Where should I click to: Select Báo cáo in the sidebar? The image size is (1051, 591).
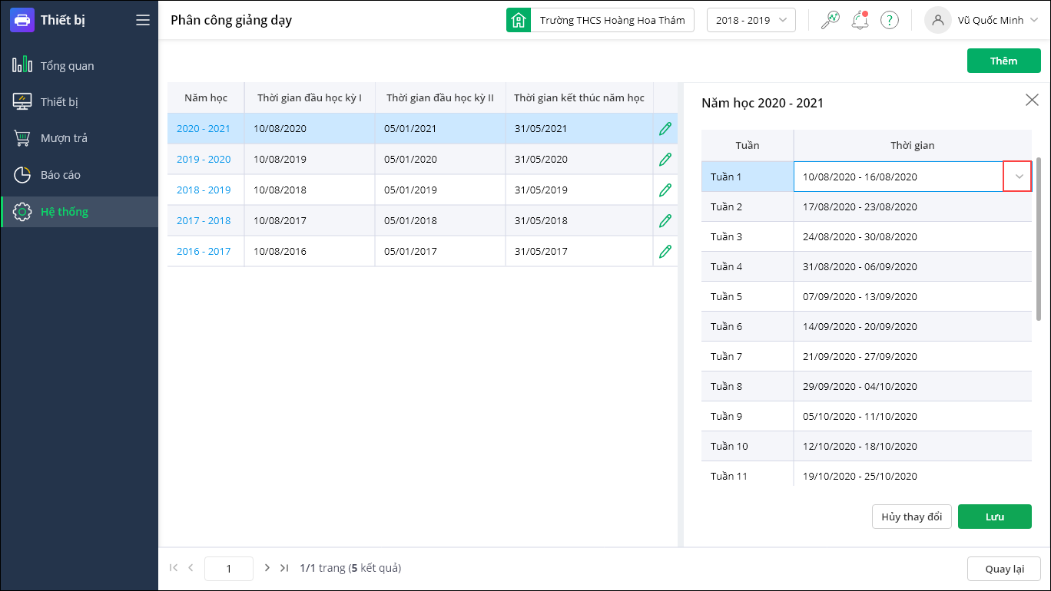[x=60, y=175]
